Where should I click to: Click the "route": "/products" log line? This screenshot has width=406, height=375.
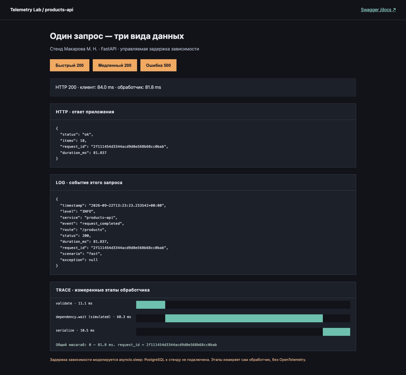point(83,230)
